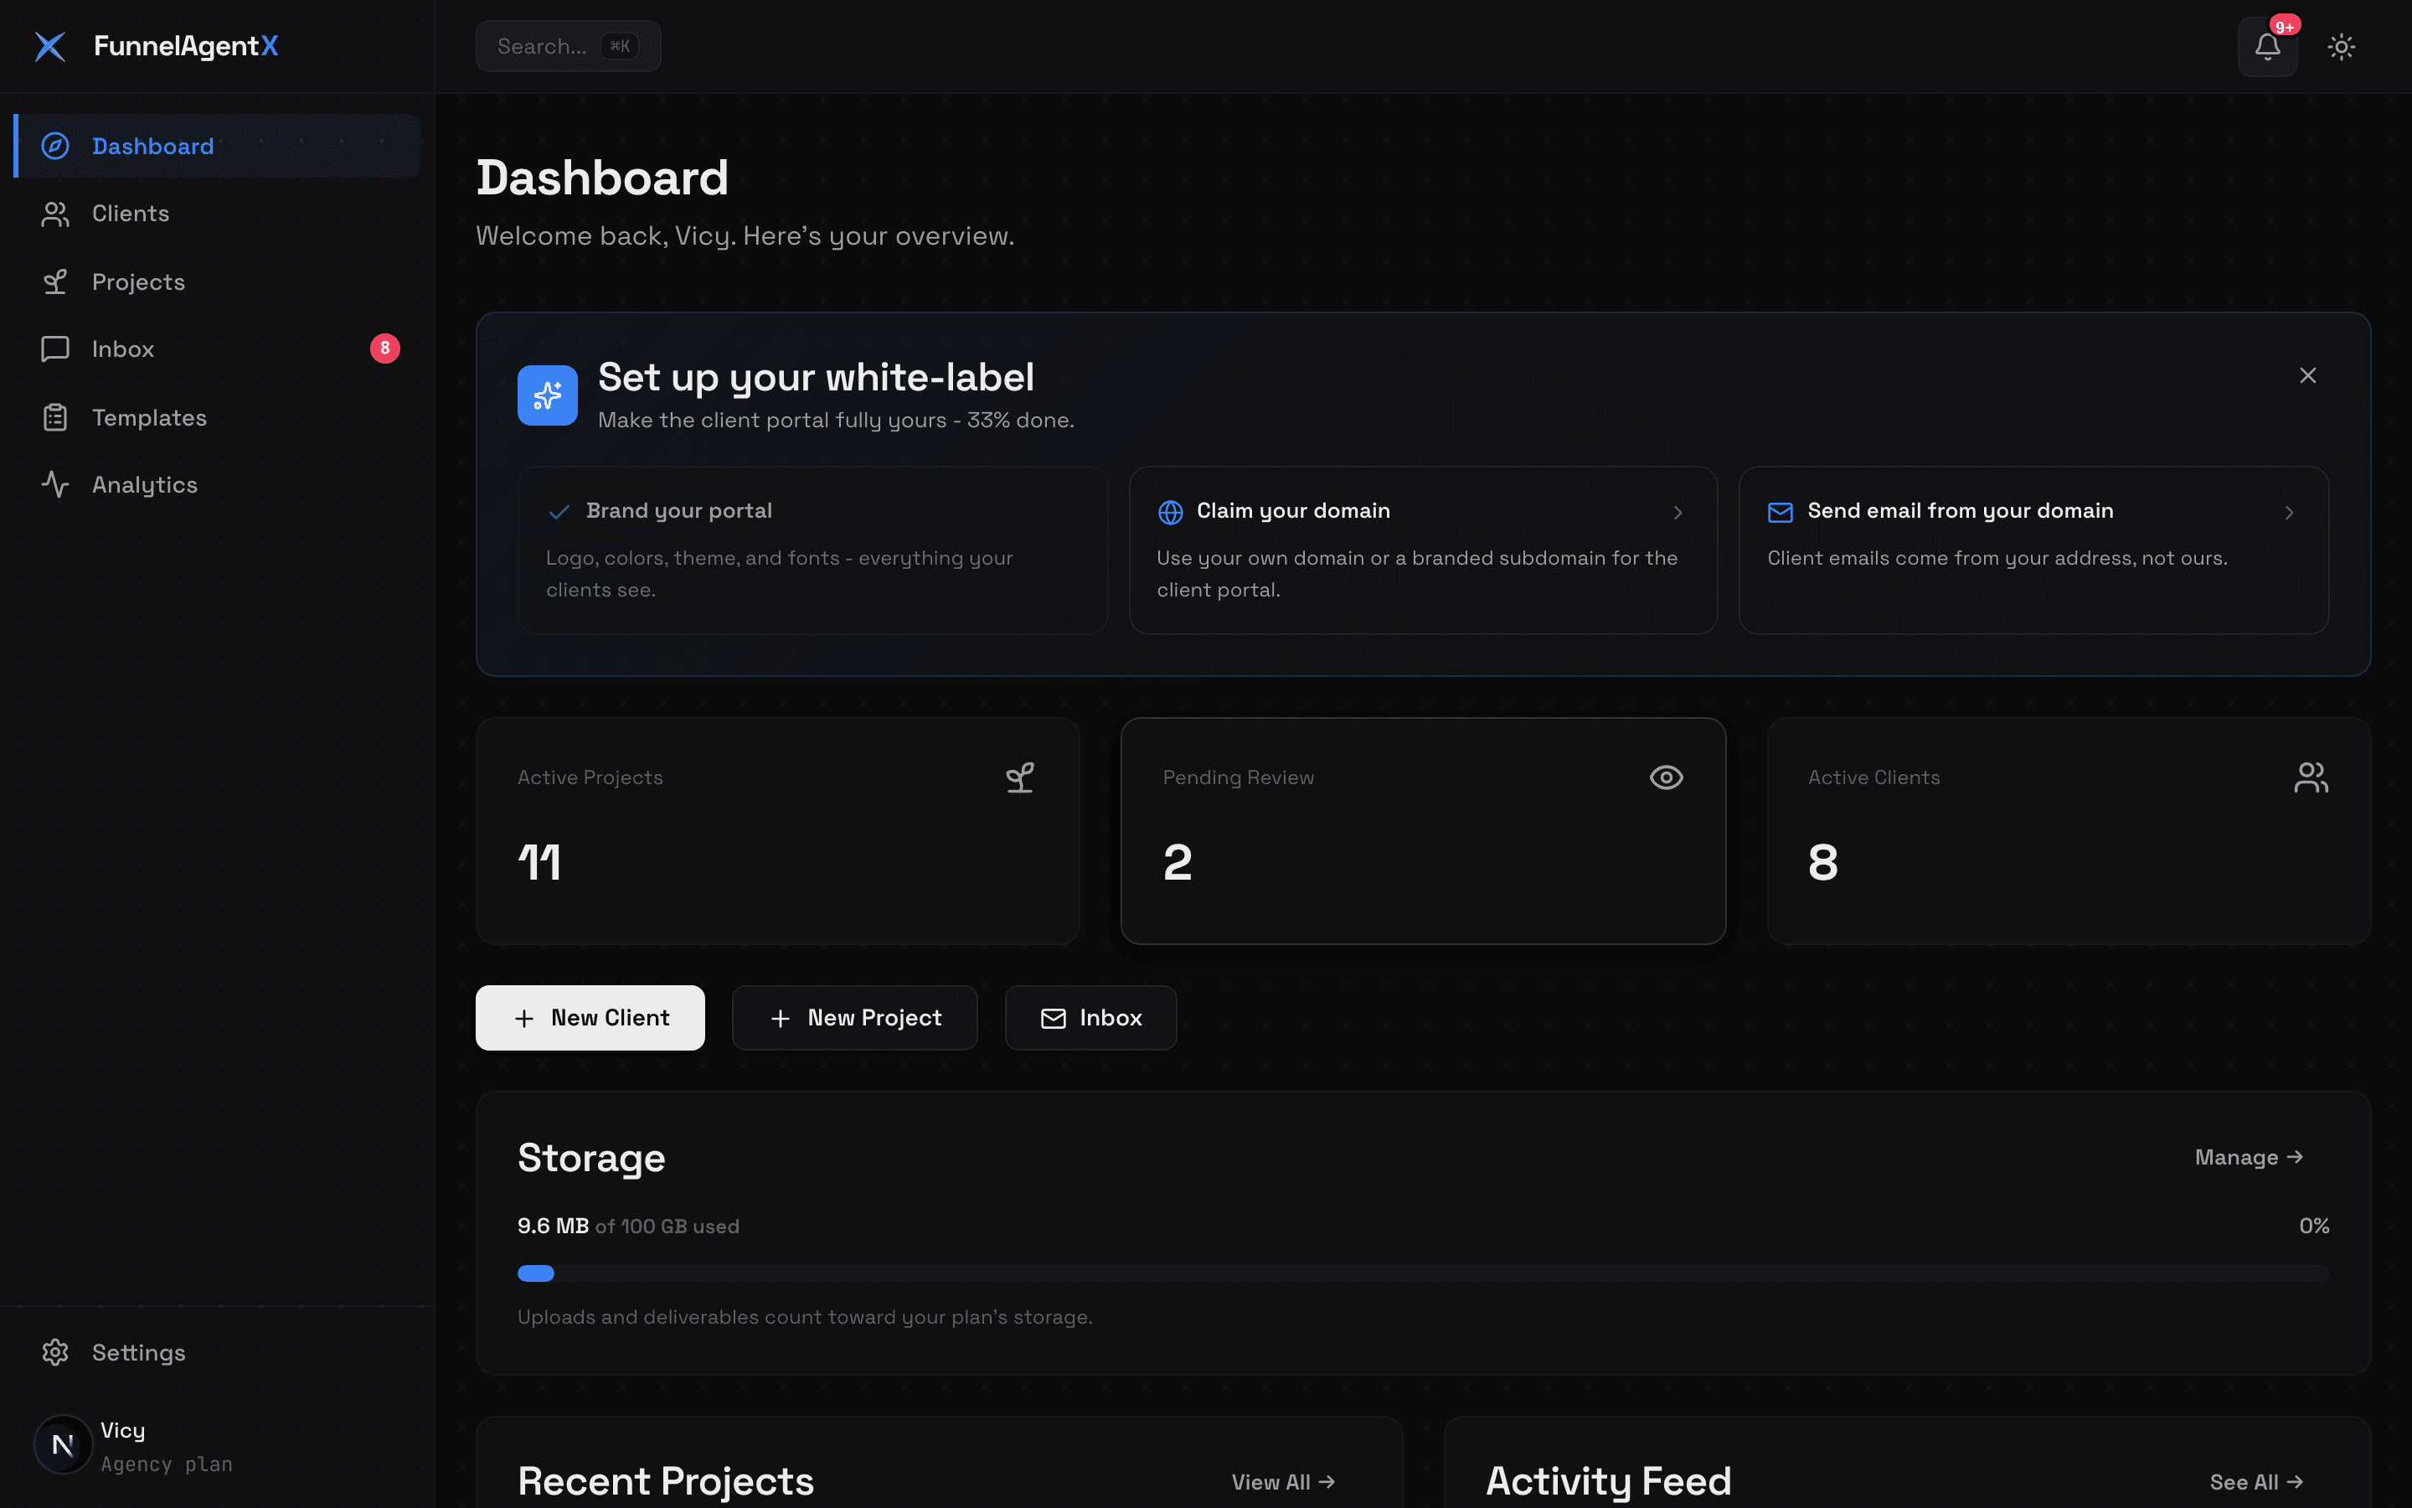
Task: Click the Brand your portal checkmark
Action: tap(559, 512)
